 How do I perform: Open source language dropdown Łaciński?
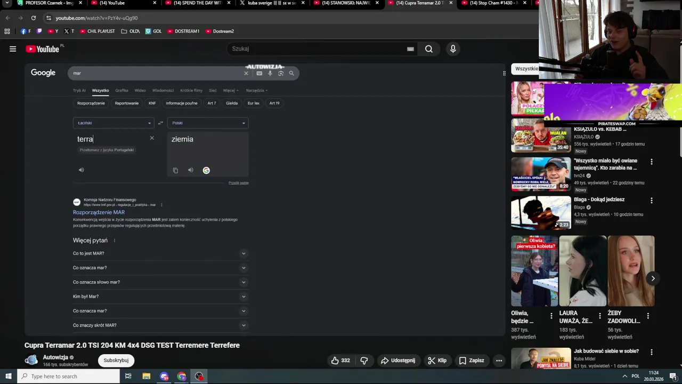pyautogui.click(x=113, y=123)
